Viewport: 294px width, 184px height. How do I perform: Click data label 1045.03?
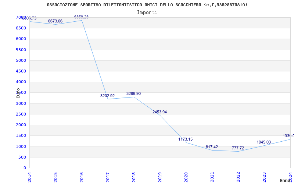263,142
